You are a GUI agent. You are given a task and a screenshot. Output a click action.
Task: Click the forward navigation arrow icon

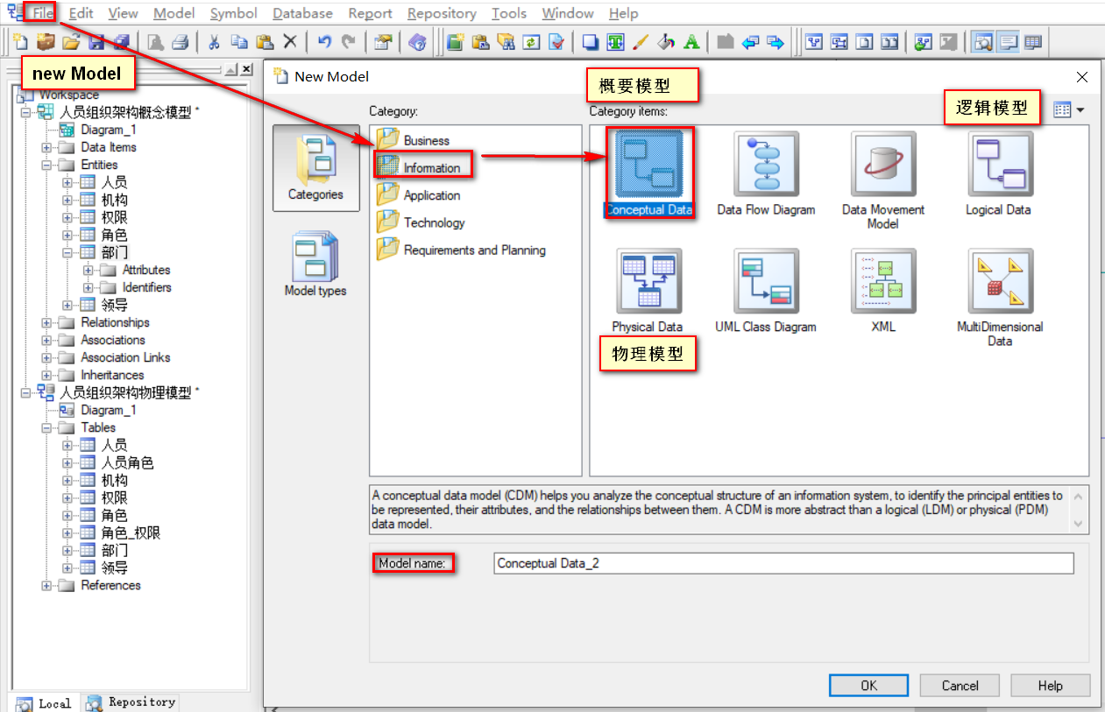[774, 41]
